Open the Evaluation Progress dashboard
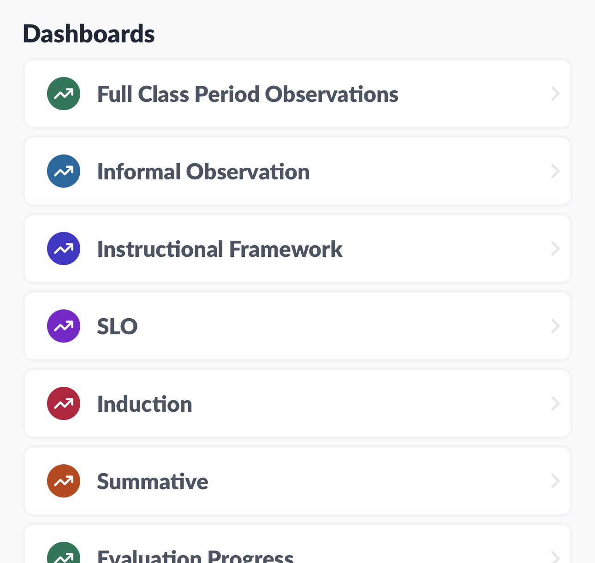 (x=195, y=555)
